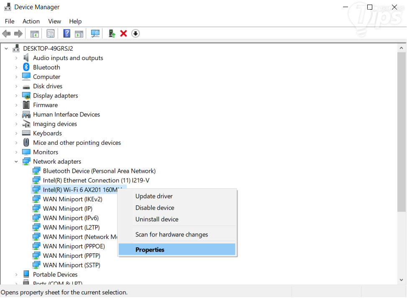Open the Help toolbar icon with question mark
This screenshot has height=298, width=407.
(67, 33)
